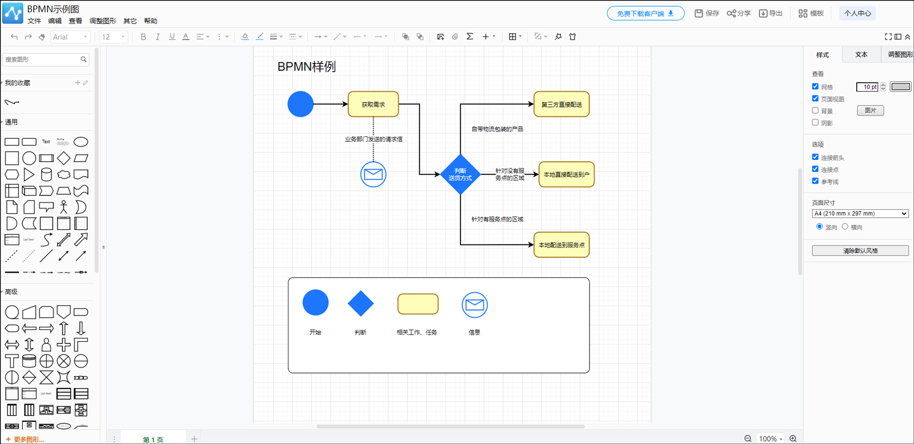Click the grid color swatch
This screenshot has width=914, height=444.
[x=900, y=87]
